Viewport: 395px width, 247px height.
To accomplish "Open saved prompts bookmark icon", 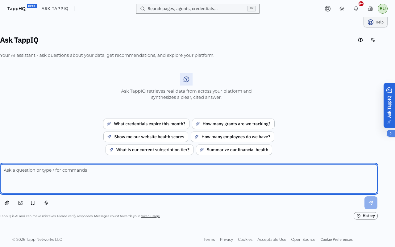I will click(x=33, y=203).
